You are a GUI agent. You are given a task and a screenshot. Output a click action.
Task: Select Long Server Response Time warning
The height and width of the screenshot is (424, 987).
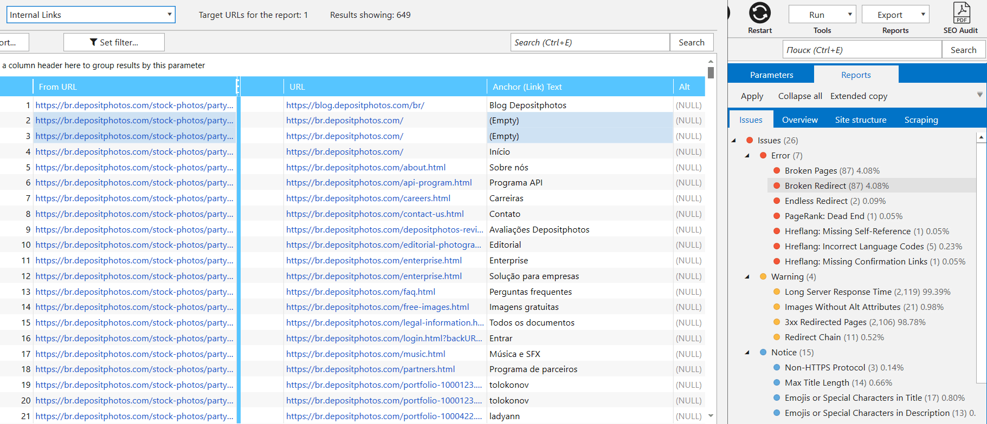(867, 291)
